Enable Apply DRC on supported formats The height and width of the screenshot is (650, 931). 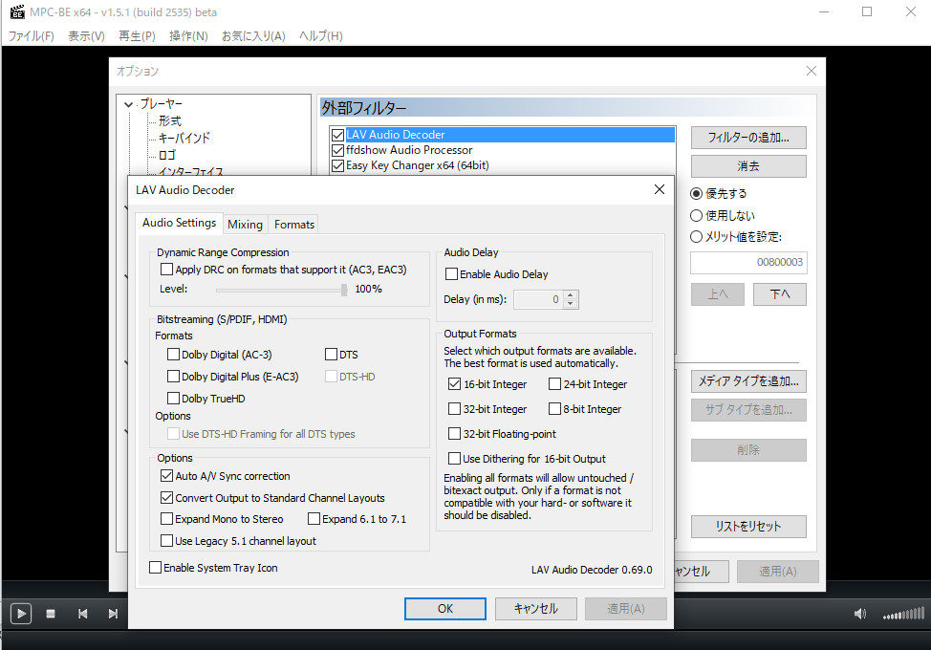(167, 270)
